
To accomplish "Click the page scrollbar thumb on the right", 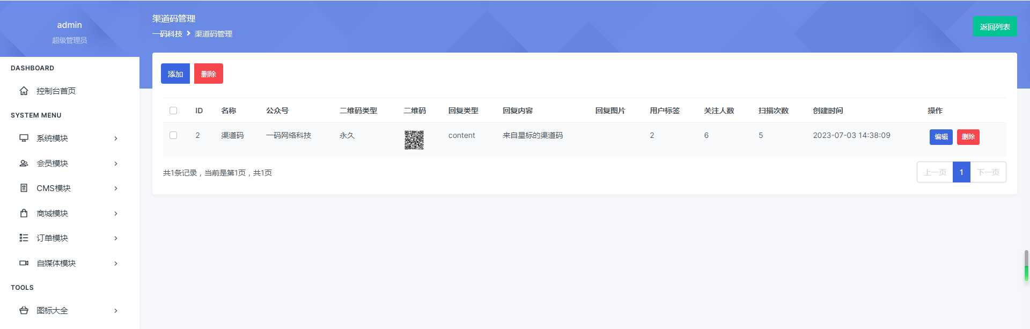I will pyautogui.click(x=1026, y=266).
